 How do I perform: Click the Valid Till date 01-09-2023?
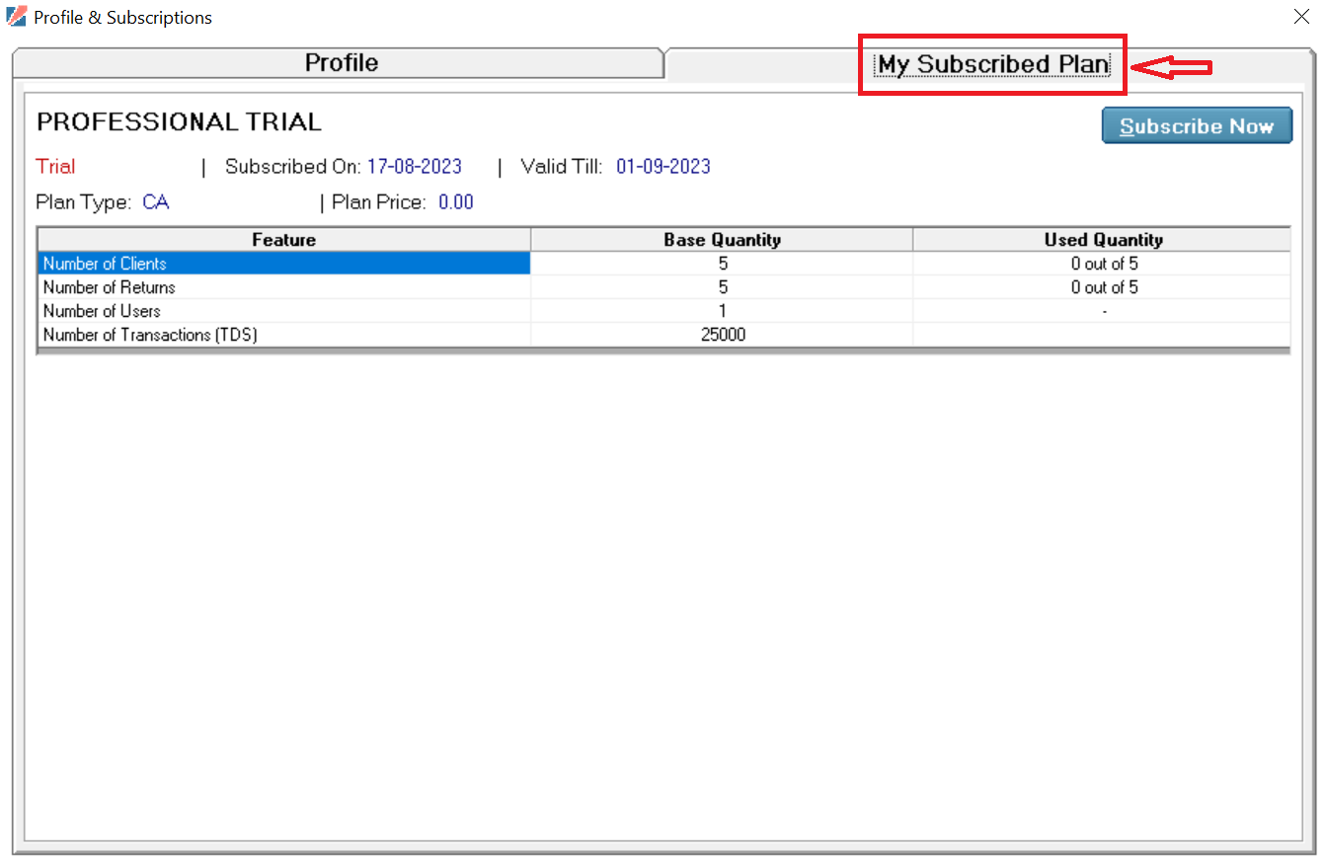tap(663, 167)
